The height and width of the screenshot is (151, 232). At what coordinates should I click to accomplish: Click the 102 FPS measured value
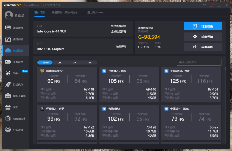[116, 119]
